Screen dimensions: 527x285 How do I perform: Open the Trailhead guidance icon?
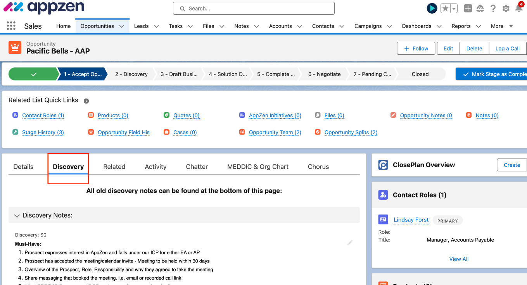(x=480, y=9)
